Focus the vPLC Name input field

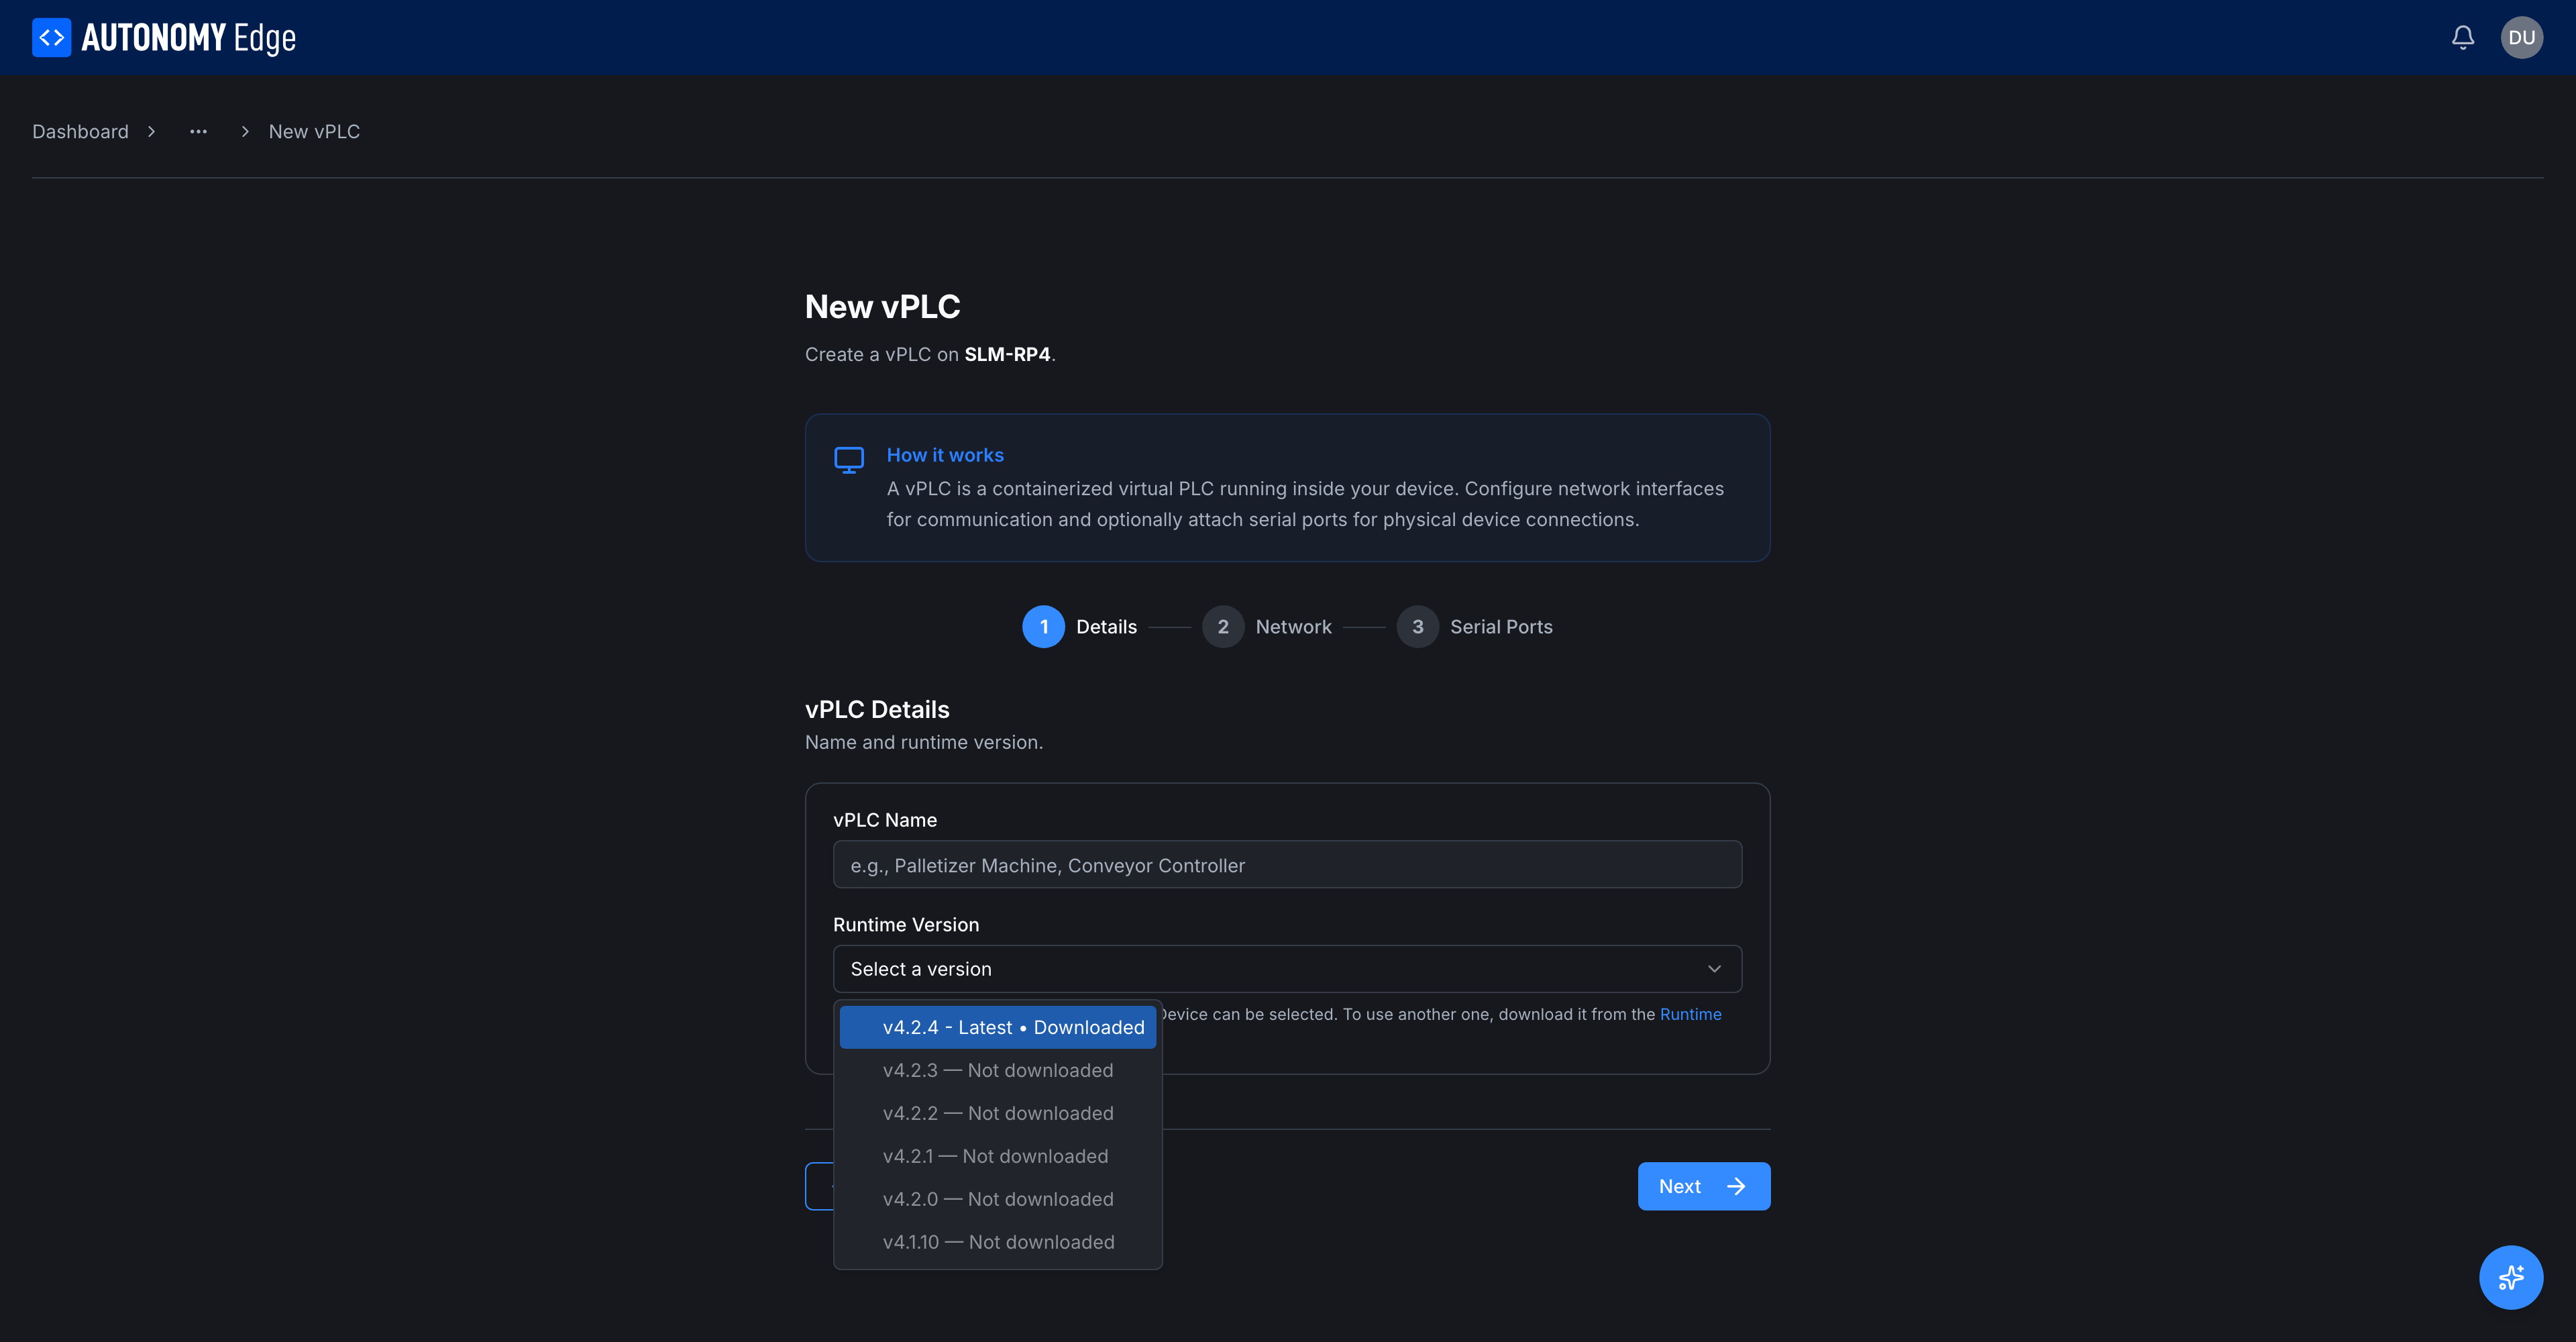(x=1287, y=865)
